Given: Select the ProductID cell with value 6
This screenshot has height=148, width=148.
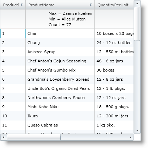Looking at the screenshot, I should 13,79.
